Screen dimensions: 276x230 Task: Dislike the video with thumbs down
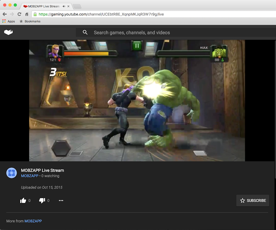pyautogui.click(x=42, y=201)
